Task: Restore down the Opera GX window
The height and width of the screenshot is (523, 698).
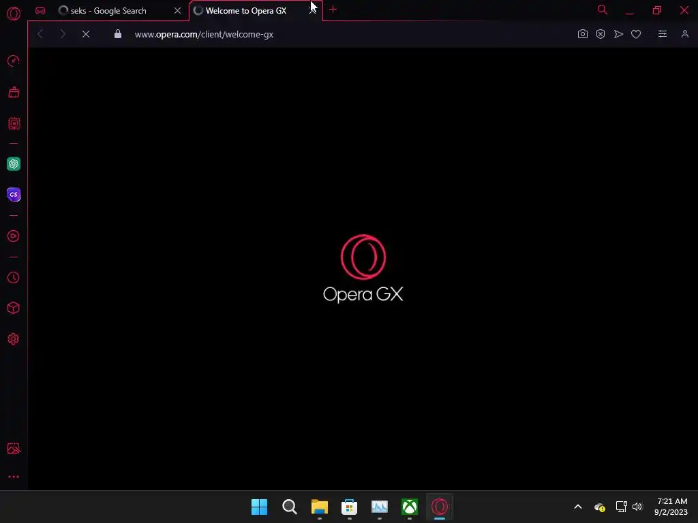Action: point(656,10)
